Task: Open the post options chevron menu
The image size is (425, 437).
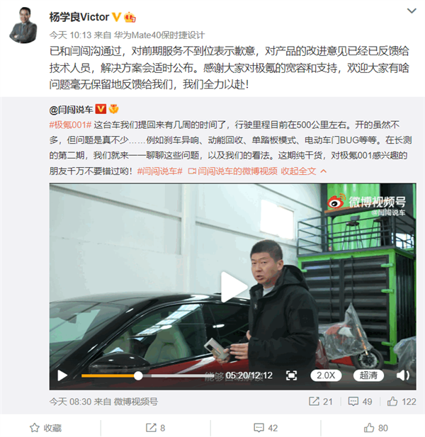Action: tap(412, 11)
